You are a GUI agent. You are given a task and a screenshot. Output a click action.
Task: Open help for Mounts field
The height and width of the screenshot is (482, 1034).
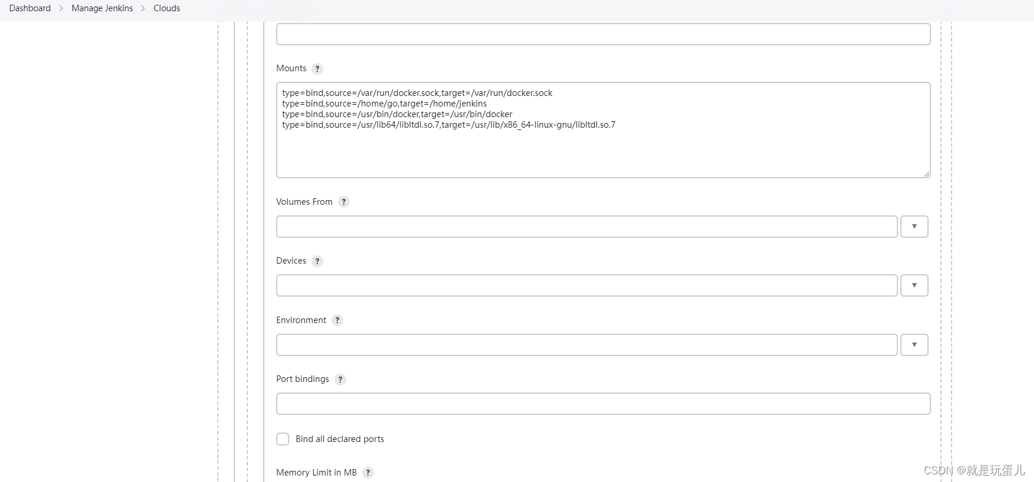point(317,69)
